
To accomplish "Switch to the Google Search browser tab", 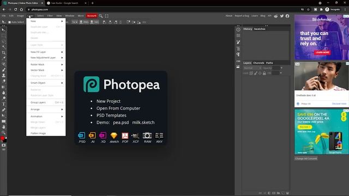I will 67,3.
